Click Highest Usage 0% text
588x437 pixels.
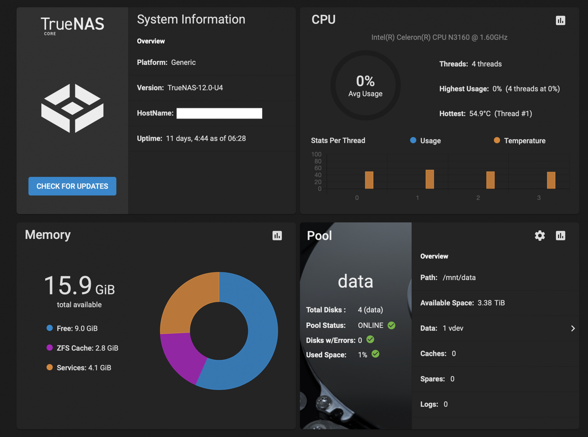pyautogui.click(x=499, y=89)
